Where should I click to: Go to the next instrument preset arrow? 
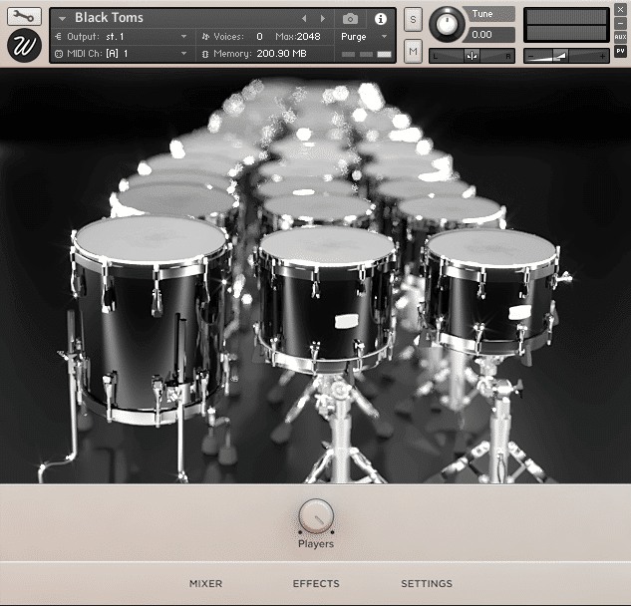tap(322, 18)
